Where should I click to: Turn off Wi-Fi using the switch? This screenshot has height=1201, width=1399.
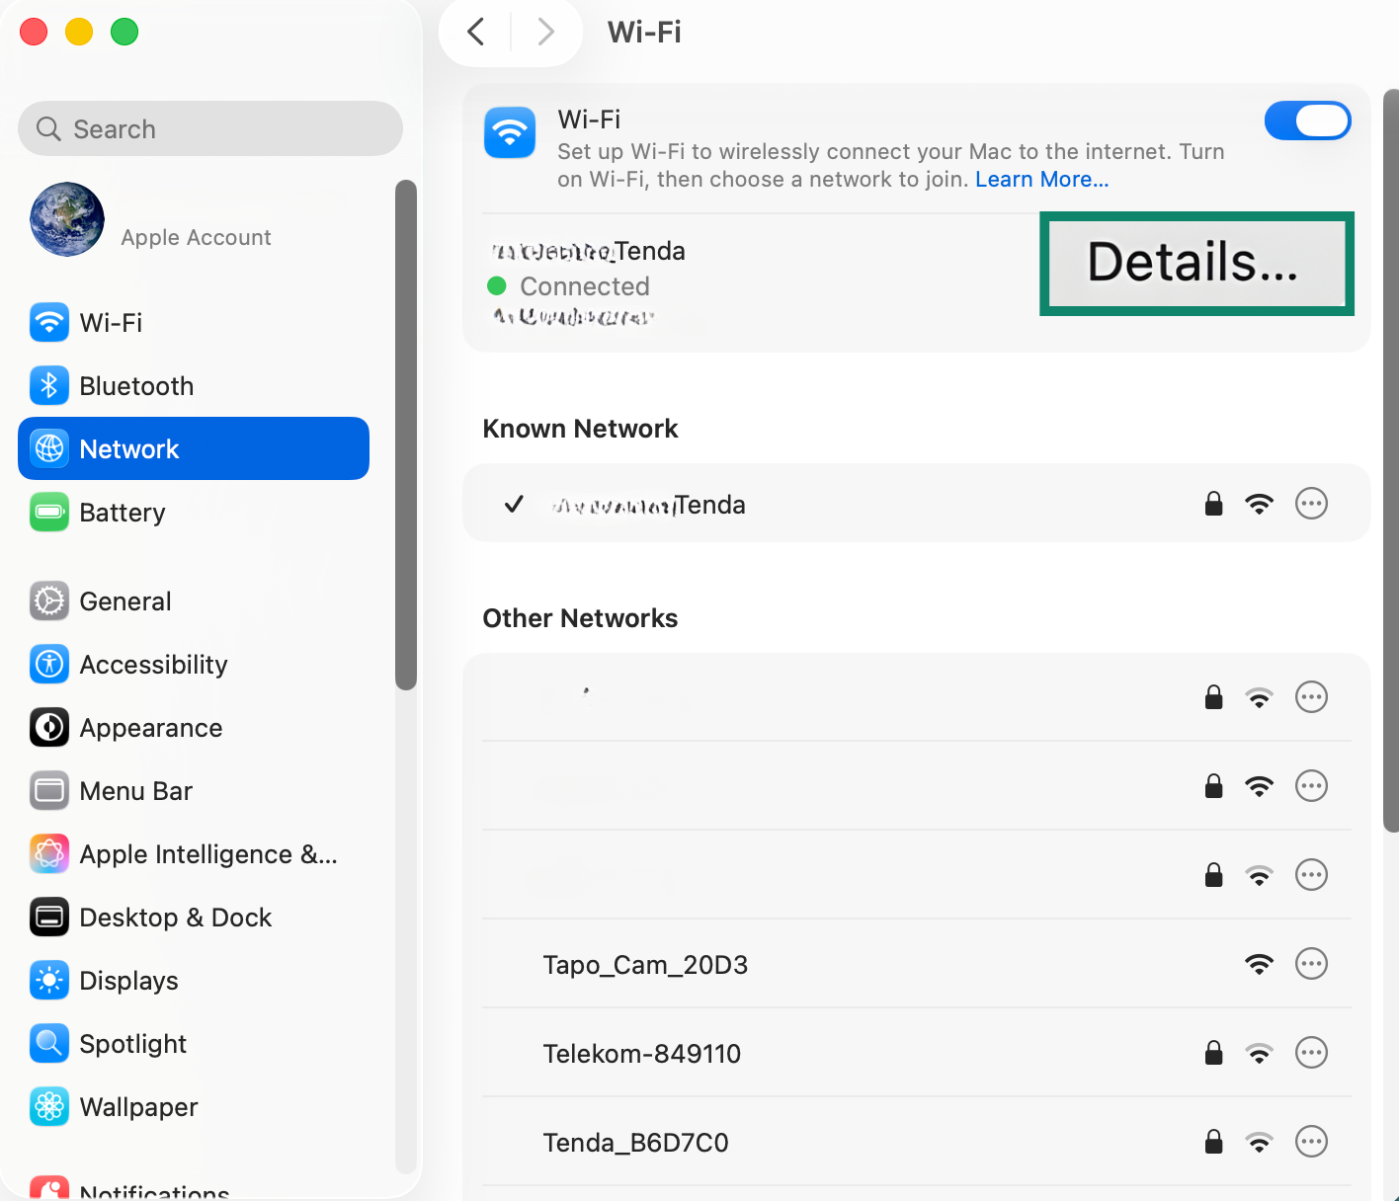pos(1308,120)
